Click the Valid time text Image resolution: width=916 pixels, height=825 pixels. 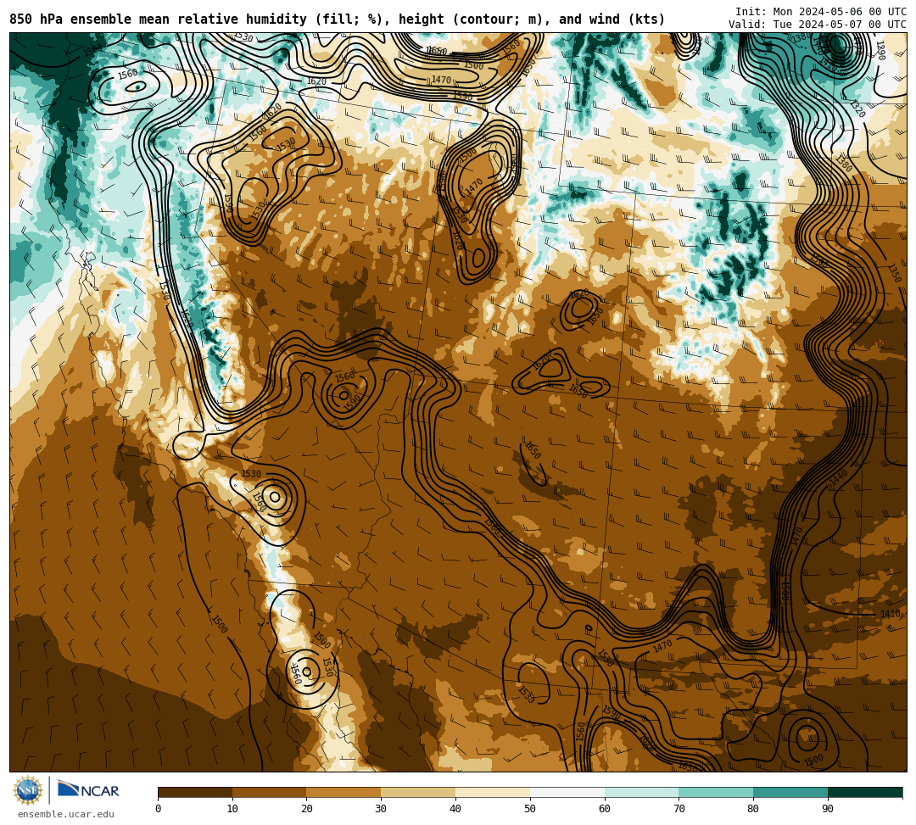click(817, 25)
